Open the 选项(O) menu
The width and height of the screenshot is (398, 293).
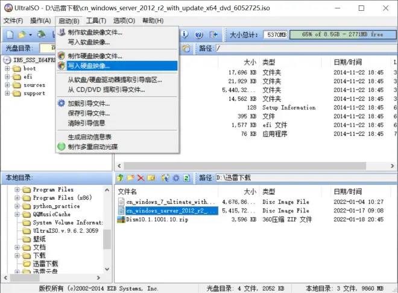pos(124,20)
